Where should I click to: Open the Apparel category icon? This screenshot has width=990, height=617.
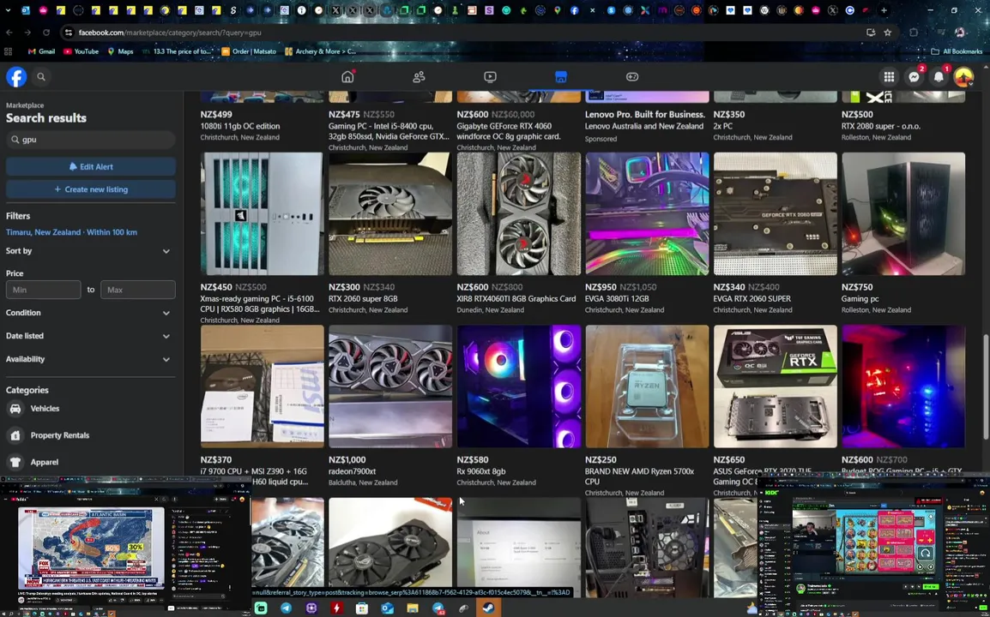15,463
